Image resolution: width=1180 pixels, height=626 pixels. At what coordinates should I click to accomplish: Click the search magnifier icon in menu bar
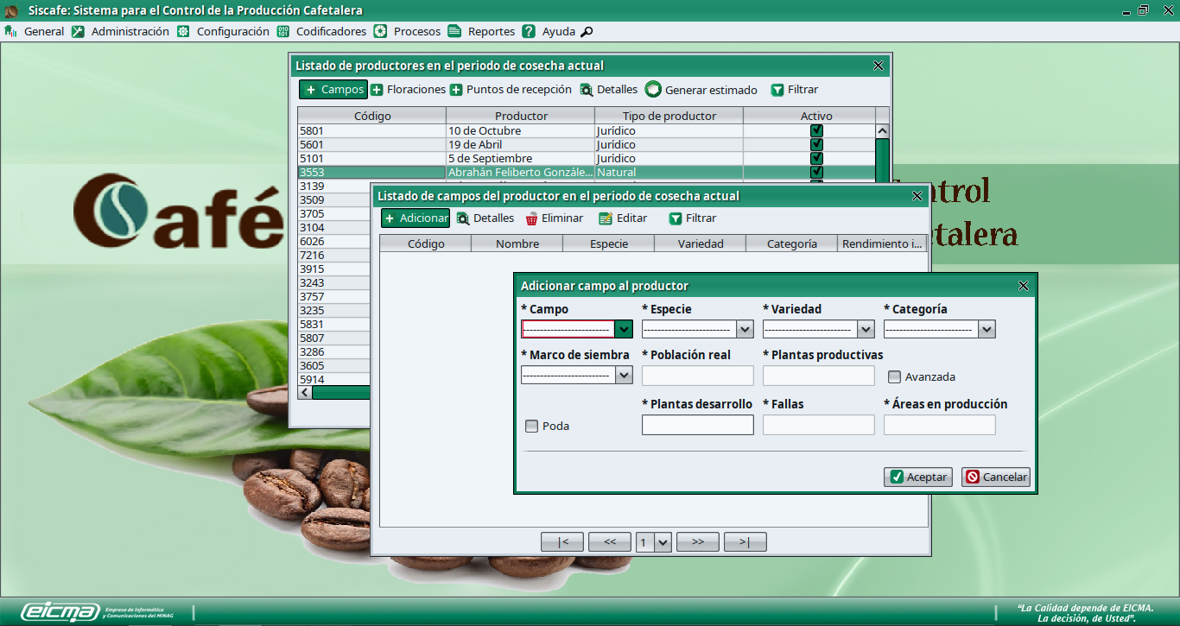pos(587,32)
